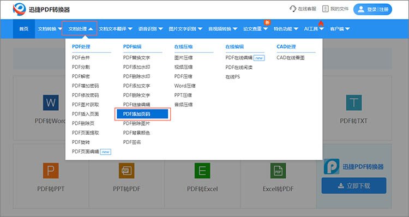Select 在线PS menu item
The height and width of the screenshot is (217, 409).
click(x=232, y=77)
